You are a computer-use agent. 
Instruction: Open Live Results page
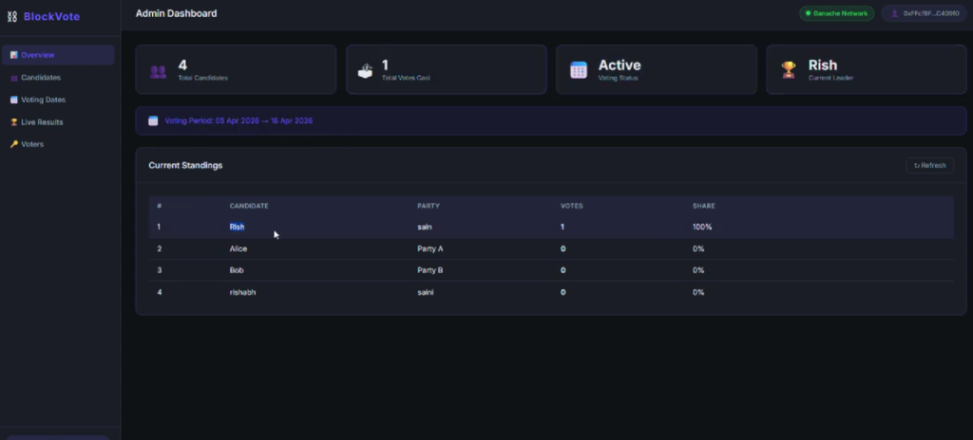coord(58,122)
